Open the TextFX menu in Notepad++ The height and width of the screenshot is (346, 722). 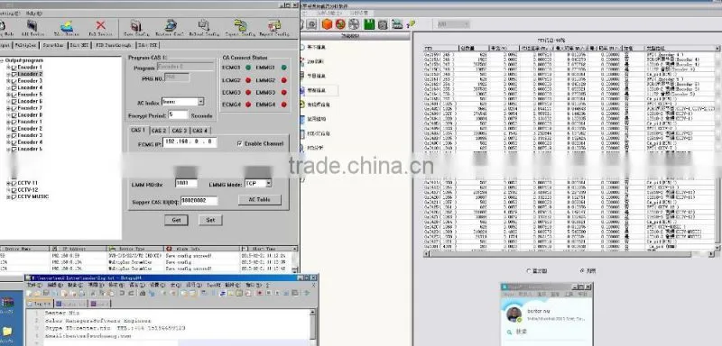[214, 285]
